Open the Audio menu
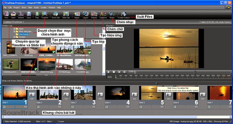The width and height of the screenshot is (233, 124). 36,8
